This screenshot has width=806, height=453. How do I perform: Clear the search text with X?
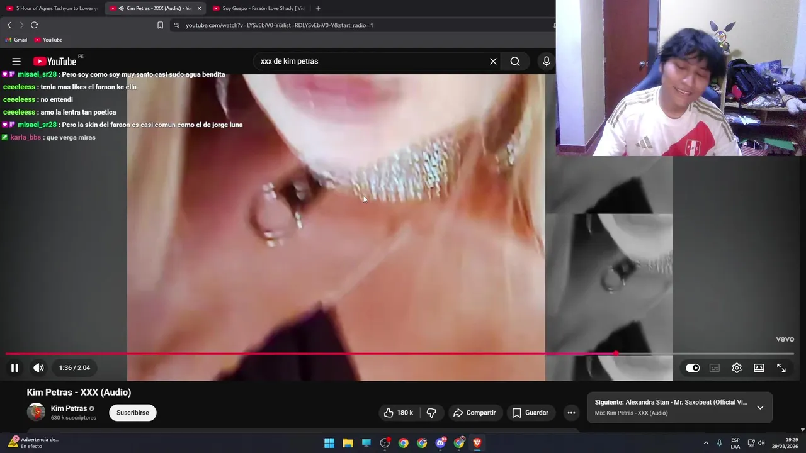click(x=493, y=61)
